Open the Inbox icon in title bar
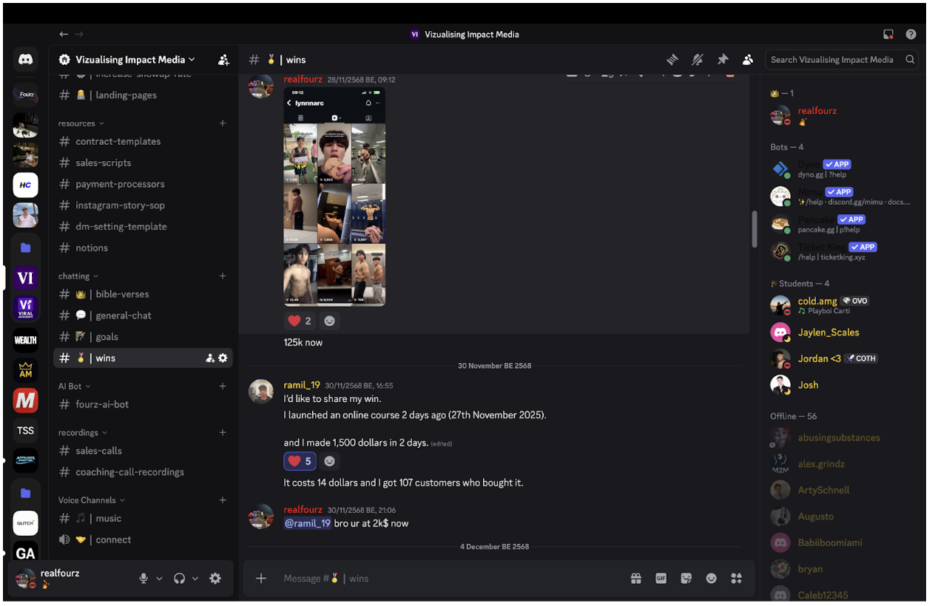This screenshot has height=606, width=935. (x=888, y=34)
